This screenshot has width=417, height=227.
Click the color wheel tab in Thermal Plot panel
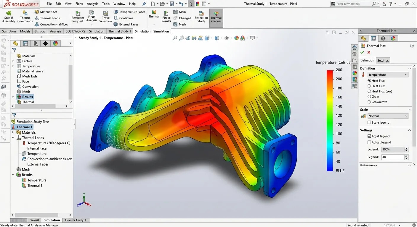393,38
